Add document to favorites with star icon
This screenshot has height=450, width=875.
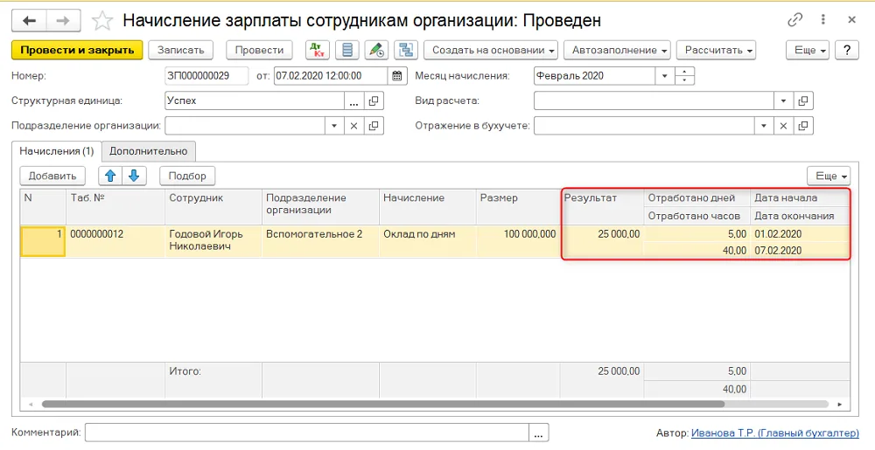tap(101, 21)
